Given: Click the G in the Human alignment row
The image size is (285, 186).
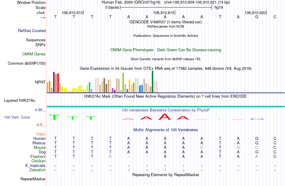Looking at the screenshot, I should click(257, 138).
